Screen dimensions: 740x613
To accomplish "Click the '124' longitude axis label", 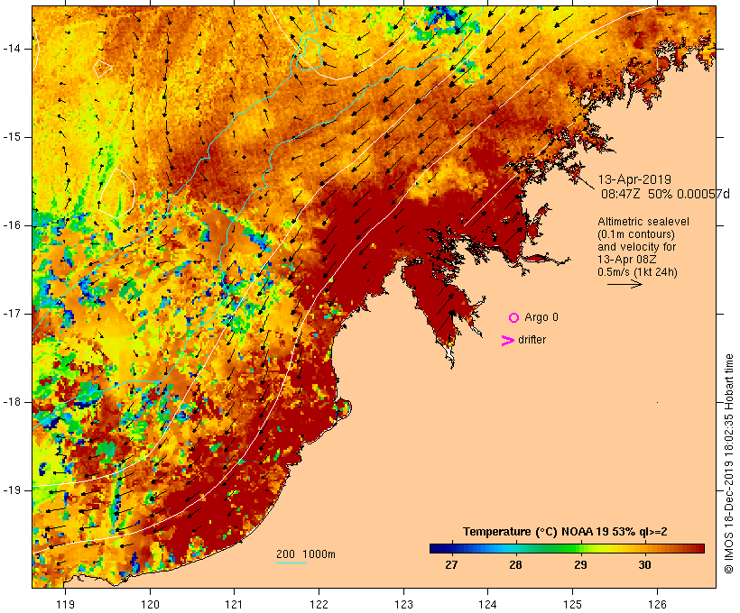I will [x=488, y=604].
